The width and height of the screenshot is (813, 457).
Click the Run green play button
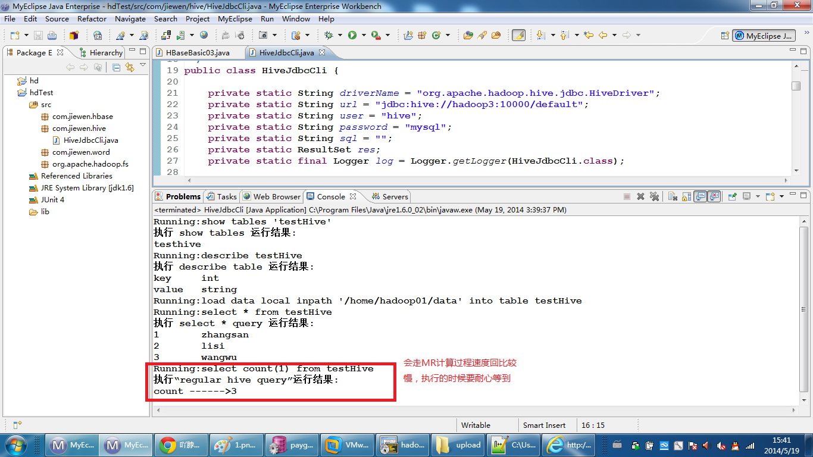pos(352,36)
